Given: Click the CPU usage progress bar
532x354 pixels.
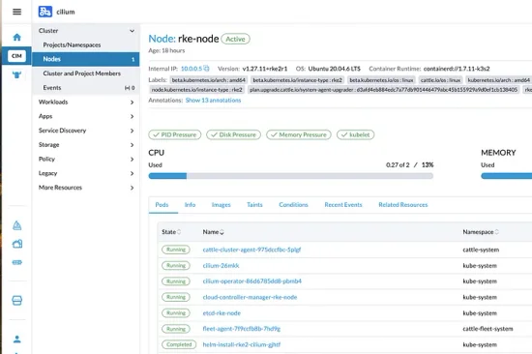Looking at the screenshot, I should pyautogui.click(x=291, y=176).
